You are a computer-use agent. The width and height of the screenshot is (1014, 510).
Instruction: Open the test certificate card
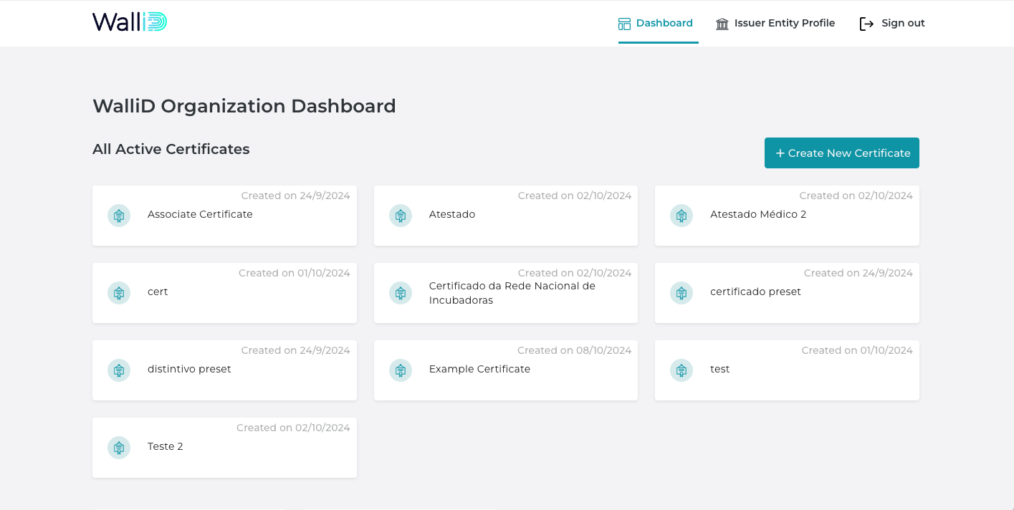pyautogui.click(x=787, y=370)
